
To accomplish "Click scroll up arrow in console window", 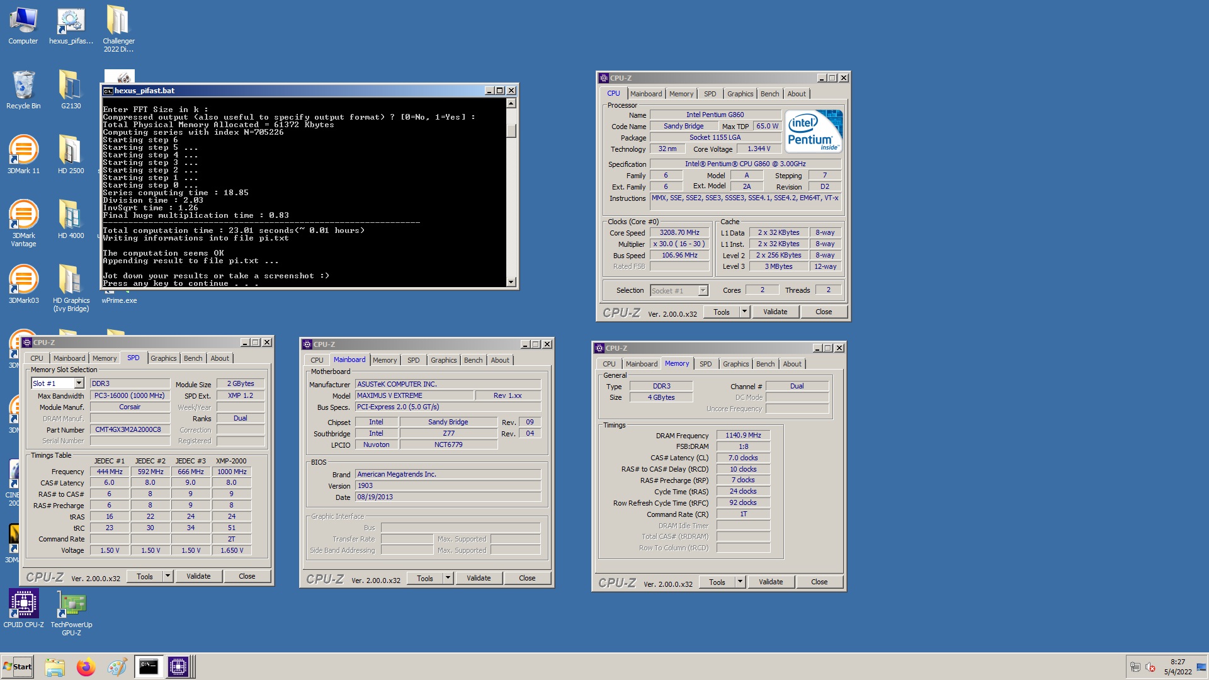I will [x=511, y=103].
